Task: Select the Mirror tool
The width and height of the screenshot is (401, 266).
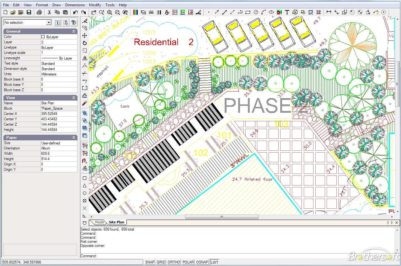Action: tap(85, 58)
